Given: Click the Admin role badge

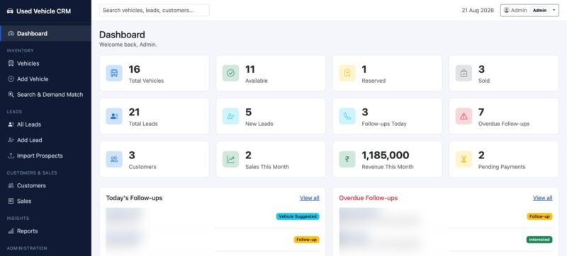Looking at the screenshot, I should [539, 11].
